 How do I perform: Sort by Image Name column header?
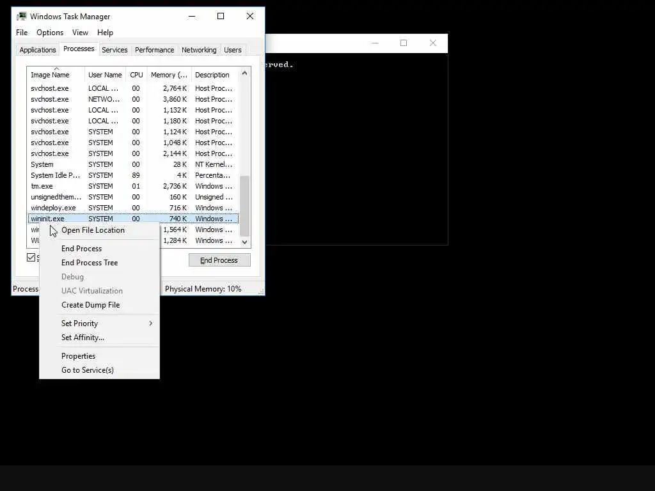click(x=56, y=75)
